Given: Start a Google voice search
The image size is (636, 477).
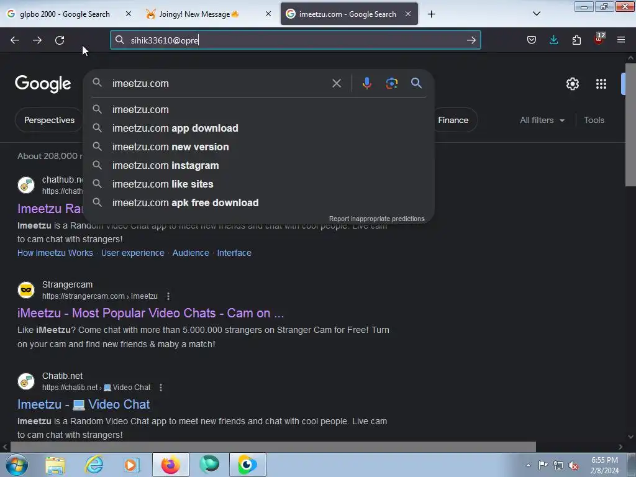Looking at the screenshot, I should click(x=366, y=83).
